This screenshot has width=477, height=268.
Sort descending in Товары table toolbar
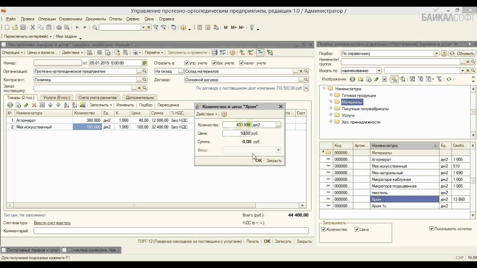[x=75, y=105]
